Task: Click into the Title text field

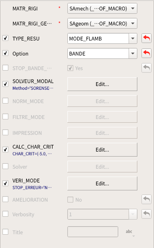Action: (93, 232)
